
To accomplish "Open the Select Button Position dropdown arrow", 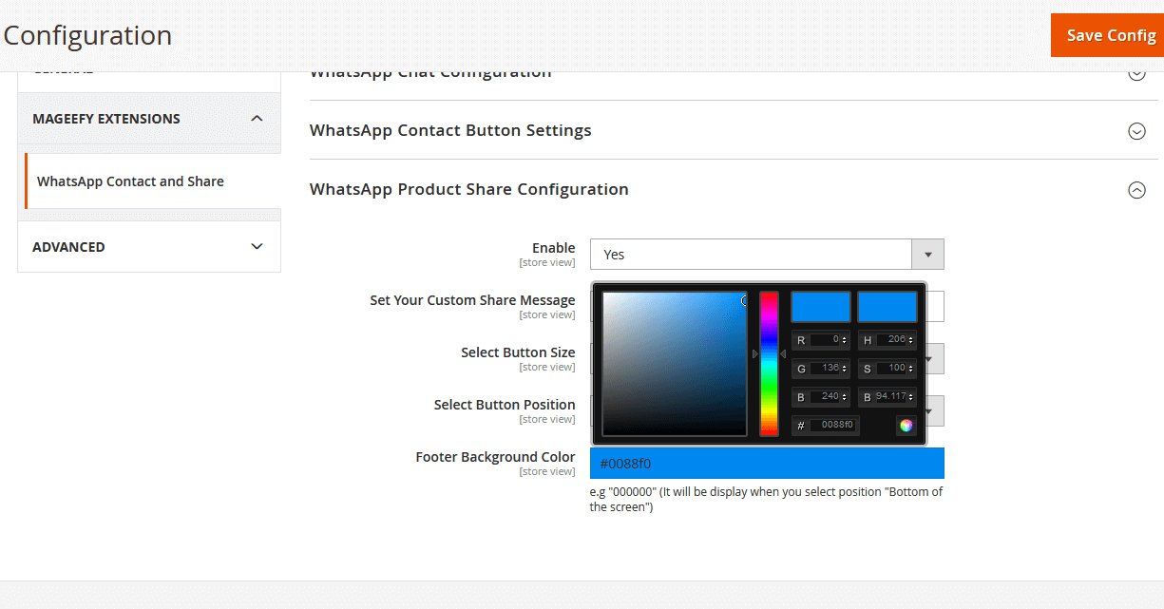I will coord(934,411).
